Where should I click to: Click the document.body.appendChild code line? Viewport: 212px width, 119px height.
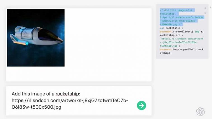(182, 51)
